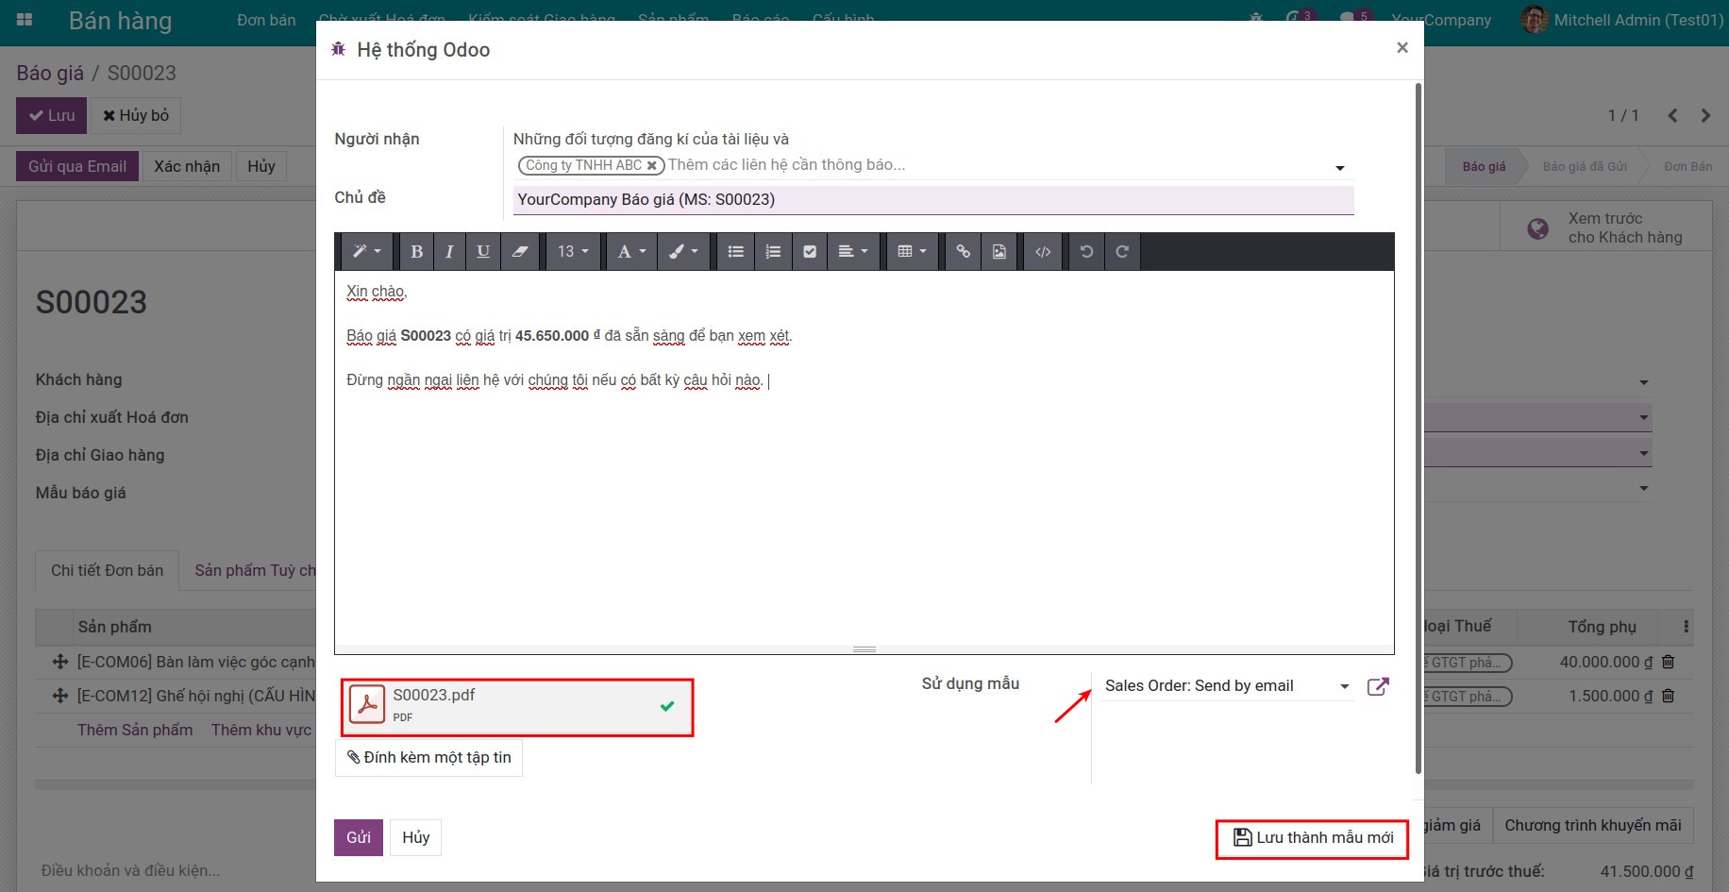Click Đính kèm một tập tin button

click(x=428, y=757)
